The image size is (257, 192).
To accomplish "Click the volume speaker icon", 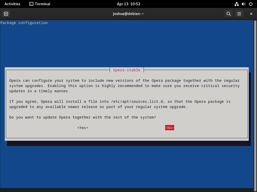I will pyautogui.click(x=243, y=4).
